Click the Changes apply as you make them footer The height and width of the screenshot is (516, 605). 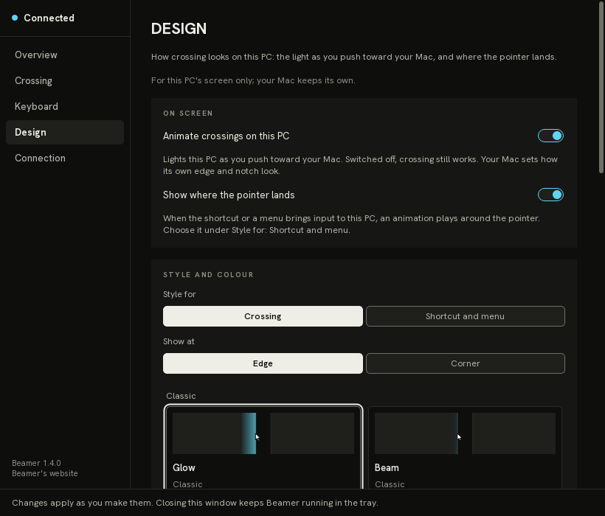click(x=195, y=503)
